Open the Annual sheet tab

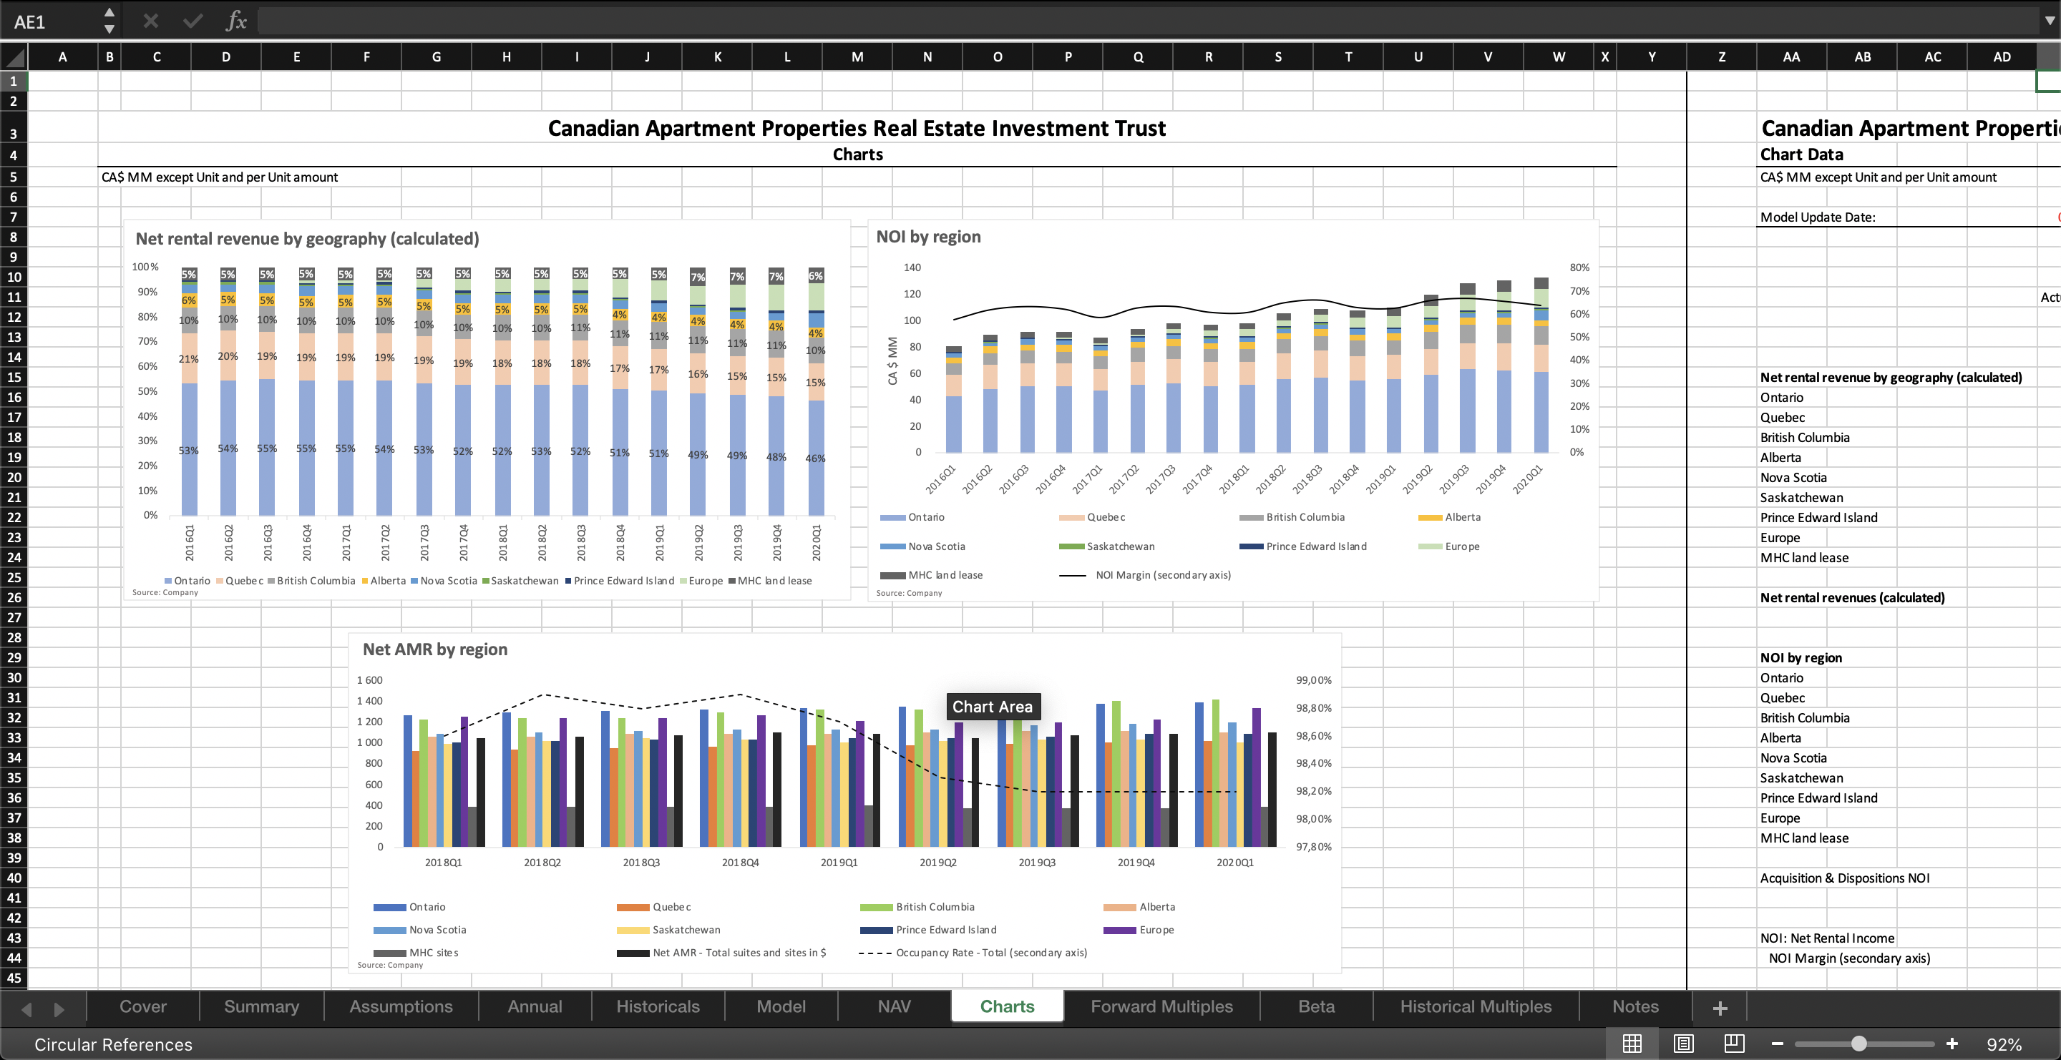tap(535, 1006)
